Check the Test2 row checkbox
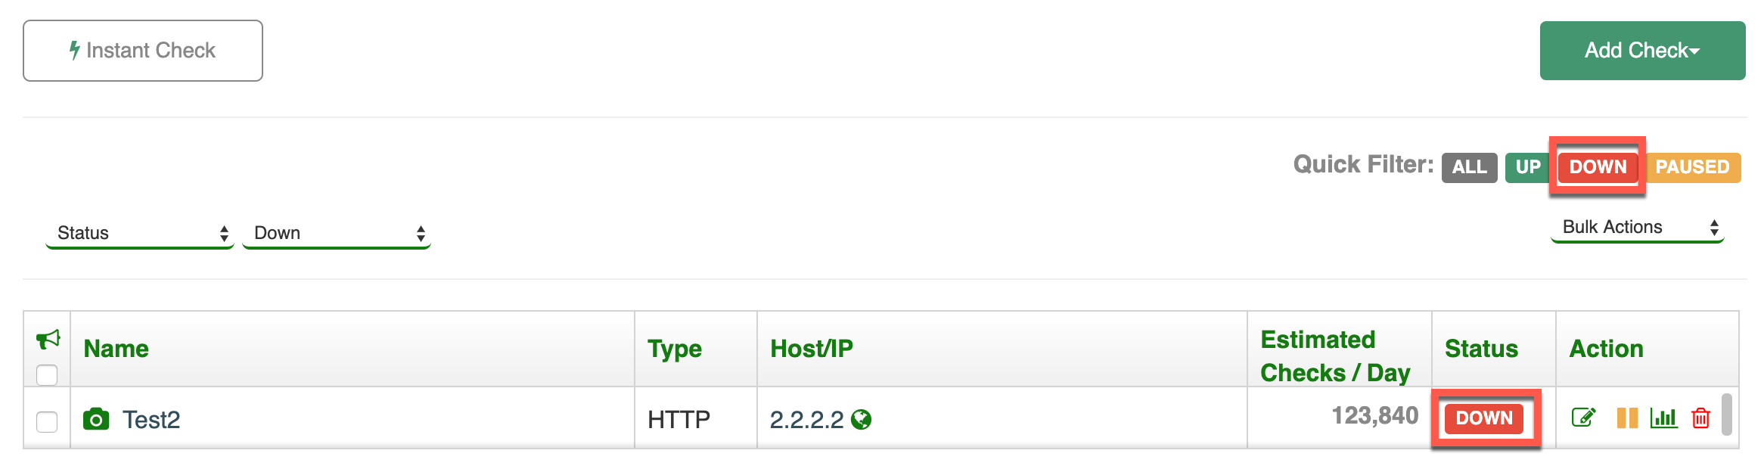Viewport: 1764px width, 472px height. (47, 421)
